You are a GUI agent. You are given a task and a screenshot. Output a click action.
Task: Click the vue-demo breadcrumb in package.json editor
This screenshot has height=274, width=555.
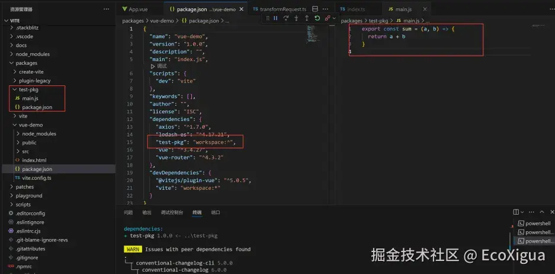click(162, 21)
